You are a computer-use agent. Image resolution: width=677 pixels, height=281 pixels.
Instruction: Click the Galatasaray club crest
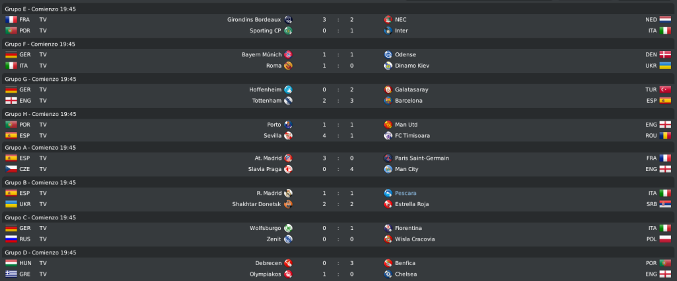tap(388, 89)
